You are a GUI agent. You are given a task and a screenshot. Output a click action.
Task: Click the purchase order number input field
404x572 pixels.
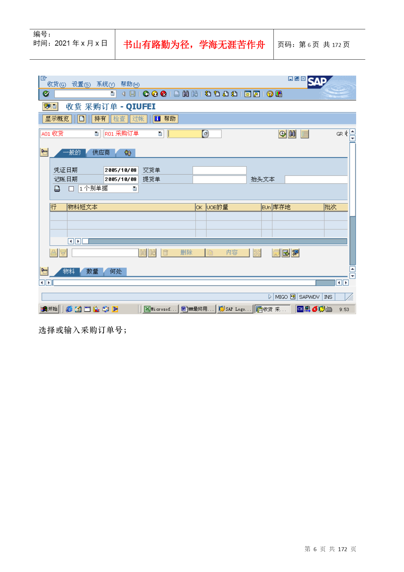tap(185, 134)
